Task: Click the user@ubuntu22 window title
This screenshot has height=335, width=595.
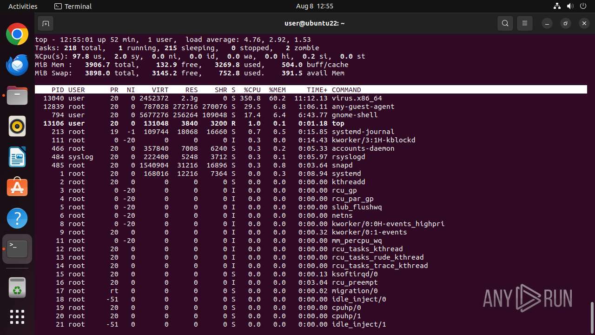Action: click(x=315, y=23)
